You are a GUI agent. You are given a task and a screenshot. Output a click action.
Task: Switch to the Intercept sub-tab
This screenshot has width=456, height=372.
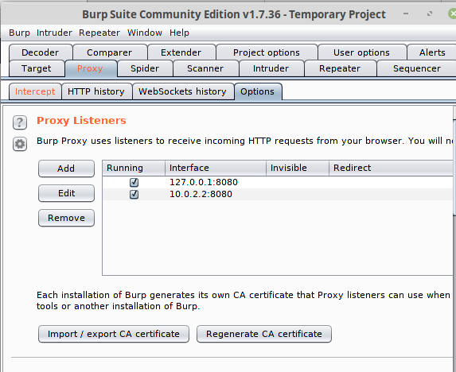(35, 91)
